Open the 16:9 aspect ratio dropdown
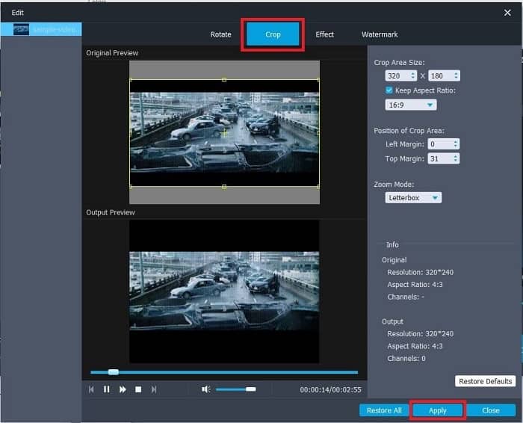 tap(411, 105)
